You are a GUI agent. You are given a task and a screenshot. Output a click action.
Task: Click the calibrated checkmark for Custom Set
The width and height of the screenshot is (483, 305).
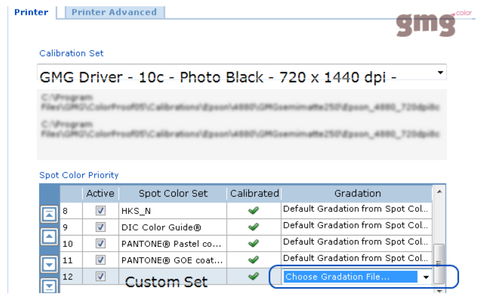pyautogui.click(x=253, y=276)
